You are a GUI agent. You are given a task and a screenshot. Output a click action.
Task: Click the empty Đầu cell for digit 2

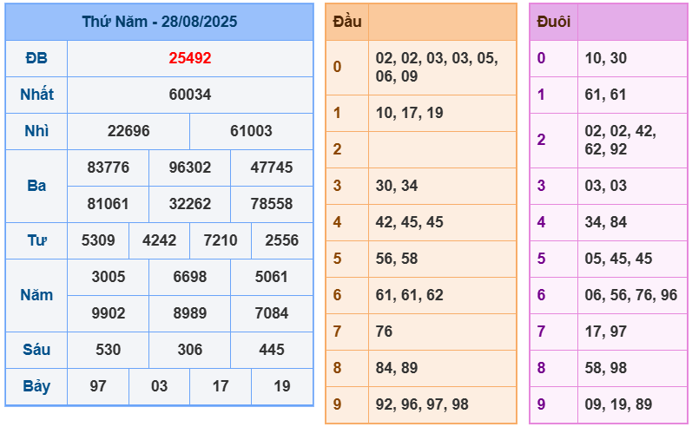[441, 149]
